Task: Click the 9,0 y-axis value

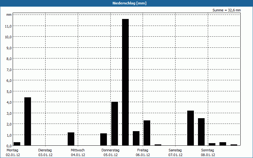Action: coord(9,48)
